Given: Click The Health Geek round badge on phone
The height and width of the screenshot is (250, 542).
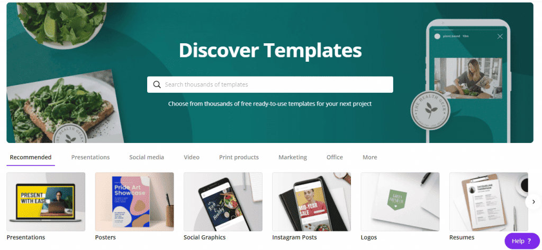Looking at the screenshot, I should pyautogui.click(x=430, y=110).
